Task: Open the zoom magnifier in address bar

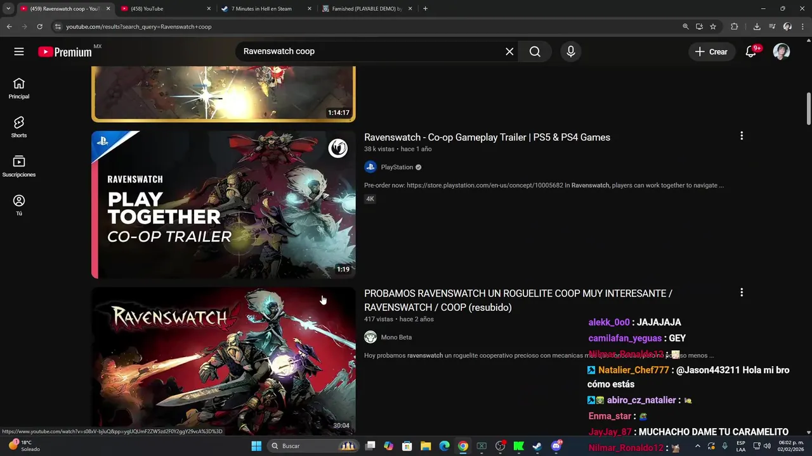Action: (685, 27)
